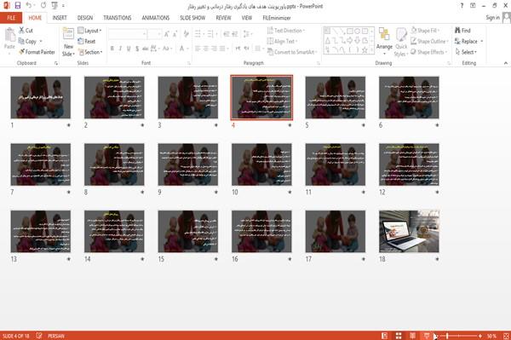Viewport: 511px width, 340px height.
Task: Click zoom in plus button
Action: pos(480,336)
